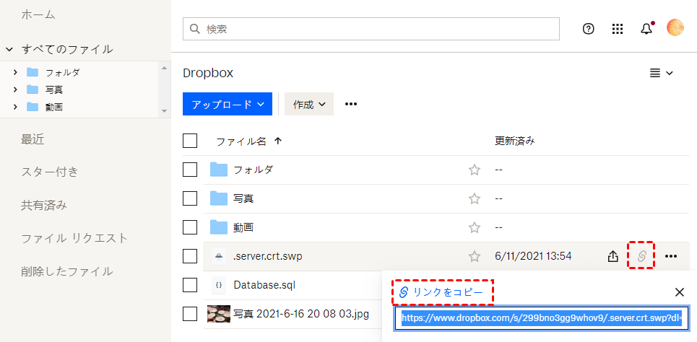Open the Database.sql file name
This screenshot has width=697, height=342.
264,285
